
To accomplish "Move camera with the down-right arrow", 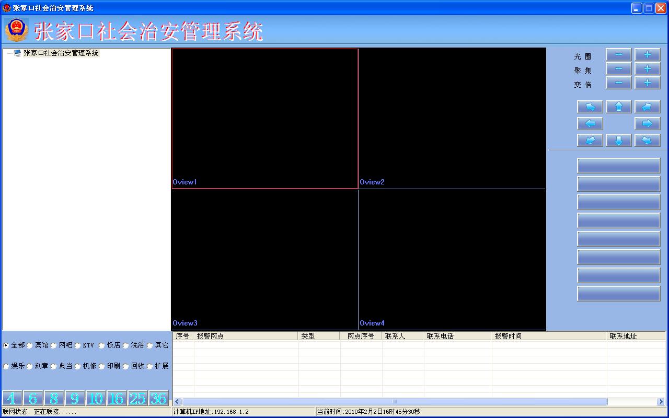I will point(648,140).
